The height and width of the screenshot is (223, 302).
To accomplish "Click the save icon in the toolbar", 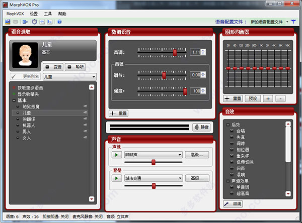I will (8, 22).
